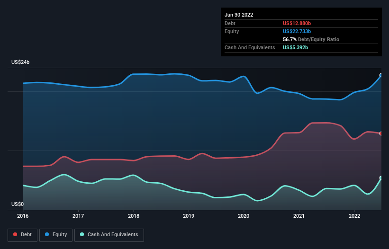Image resolution: width=389 pixels, height=249 pixels.
Task: Click the 2017 x-axis label
Action: tap(78, 216)
